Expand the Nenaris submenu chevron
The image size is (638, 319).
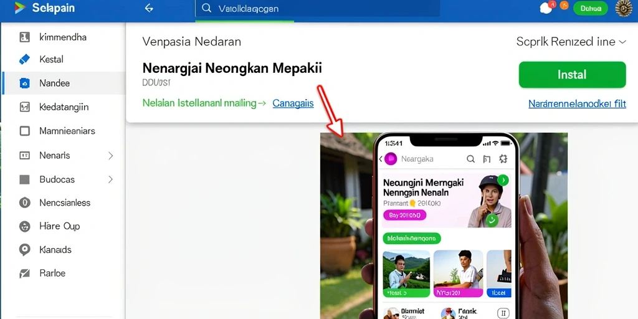pyautogui.click(x=111, y=155)
